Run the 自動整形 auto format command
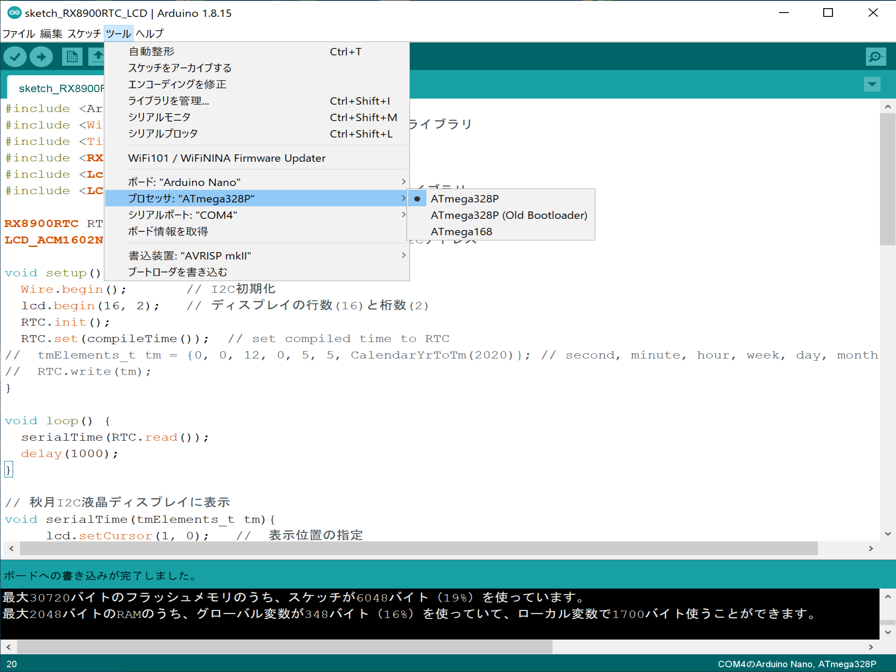 [x=151, y=51]
